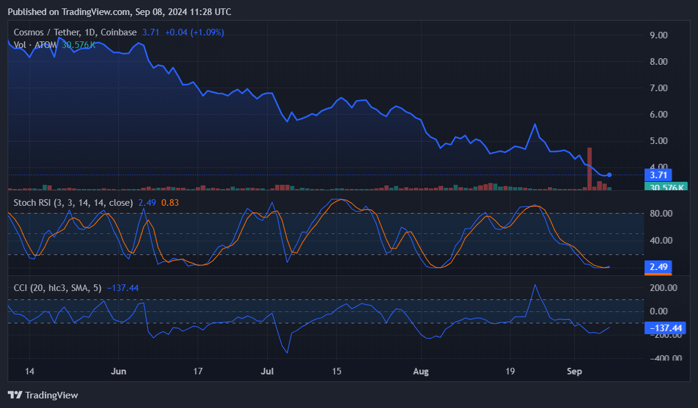This screenshot has height=408, width=698.
Task: Click the 9.00 level on the price scale
Action: pos(658,35)
